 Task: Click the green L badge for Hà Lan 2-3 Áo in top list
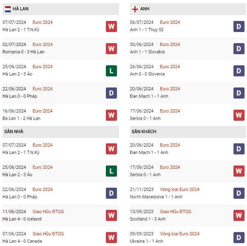click(x=111, y=71)
